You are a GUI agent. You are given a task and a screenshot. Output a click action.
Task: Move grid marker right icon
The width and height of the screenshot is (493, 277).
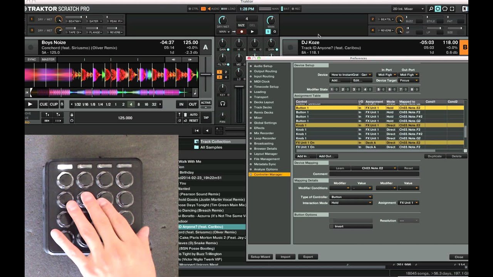pyautogui.click(x=59, y=115)
